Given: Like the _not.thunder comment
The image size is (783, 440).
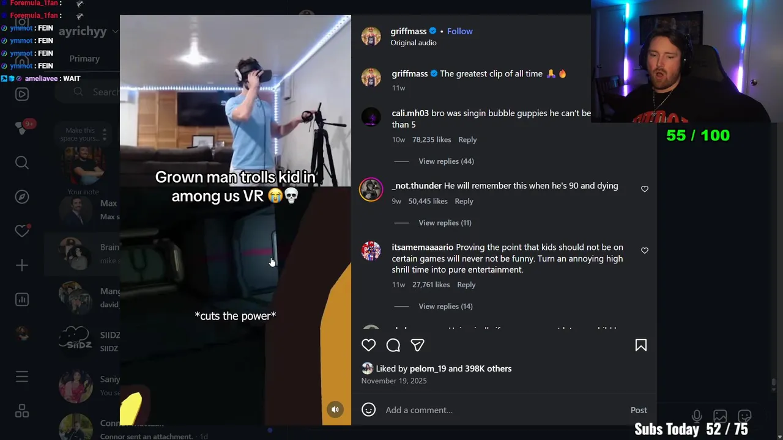Looking at the screenshot, I should point(644,189).
